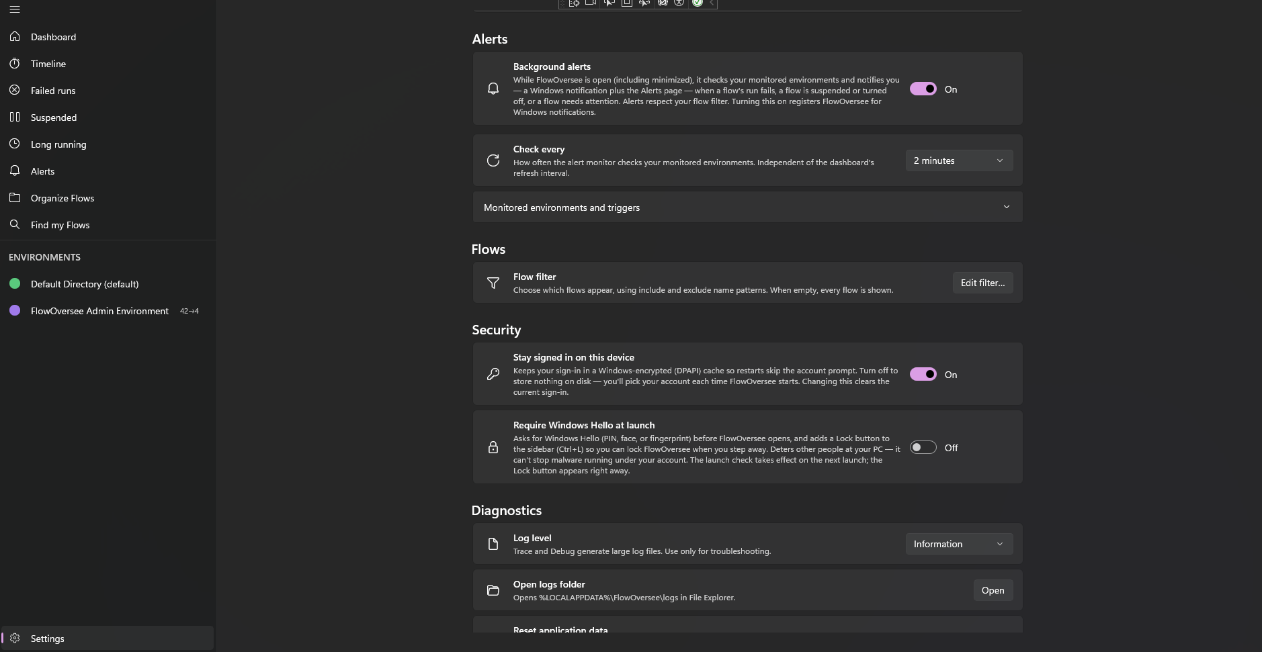The image size is (1262, 652).
Task: Click the Flow filter title text
Action: pos(534,277)
